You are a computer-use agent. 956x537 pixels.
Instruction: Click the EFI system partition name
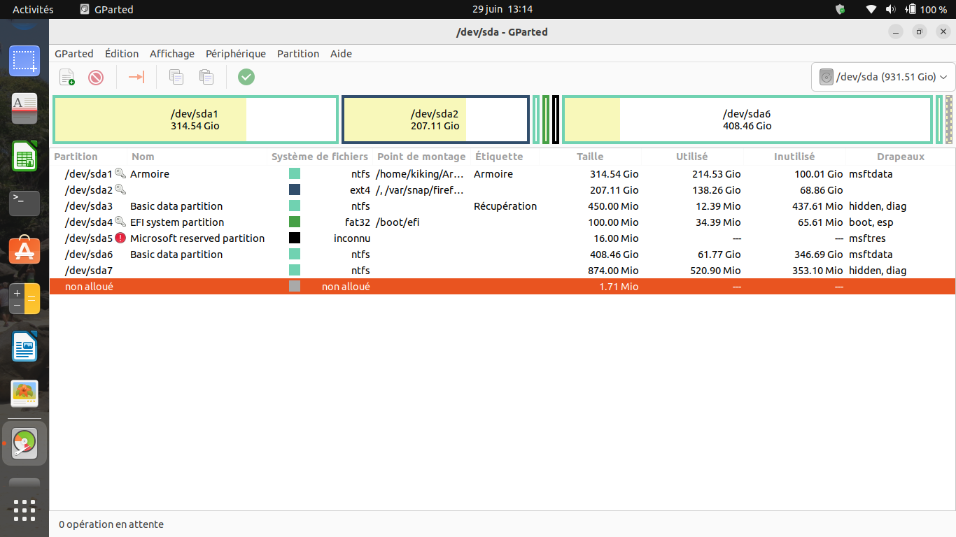177,222
